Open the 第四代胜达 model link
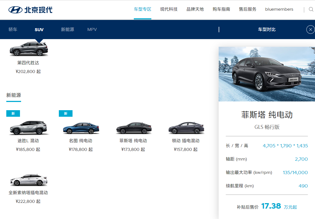This screenshot has height=219, width=315. tap(28, 63)
